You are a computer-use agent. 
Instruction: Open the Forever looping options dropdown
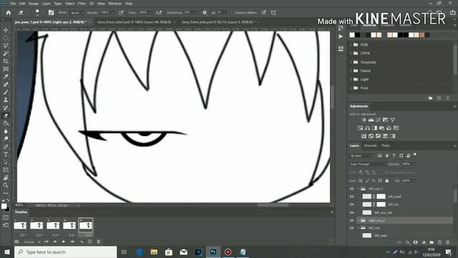[31, 242]
